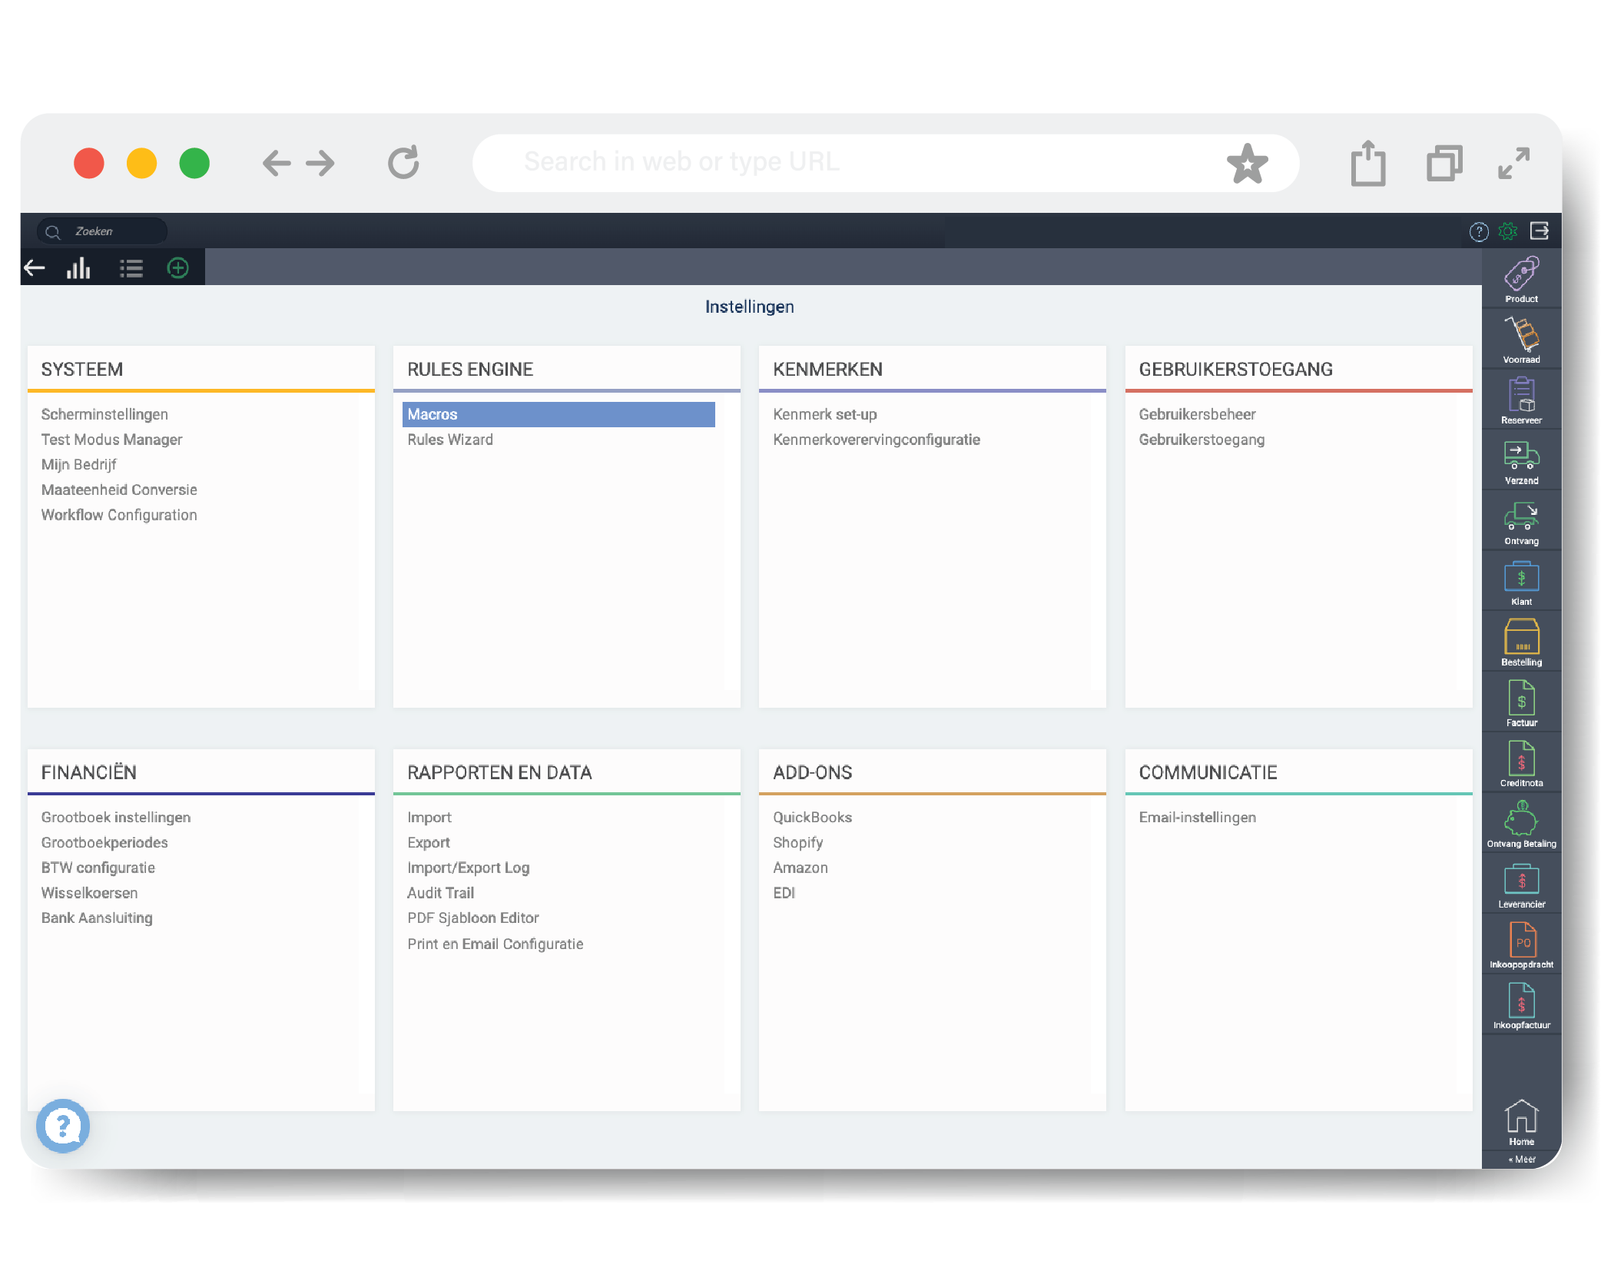Viewport: 1601px width, 1281px height.
Task: Click the settings gear icon top-right
Action: (x=1508, y=231)
